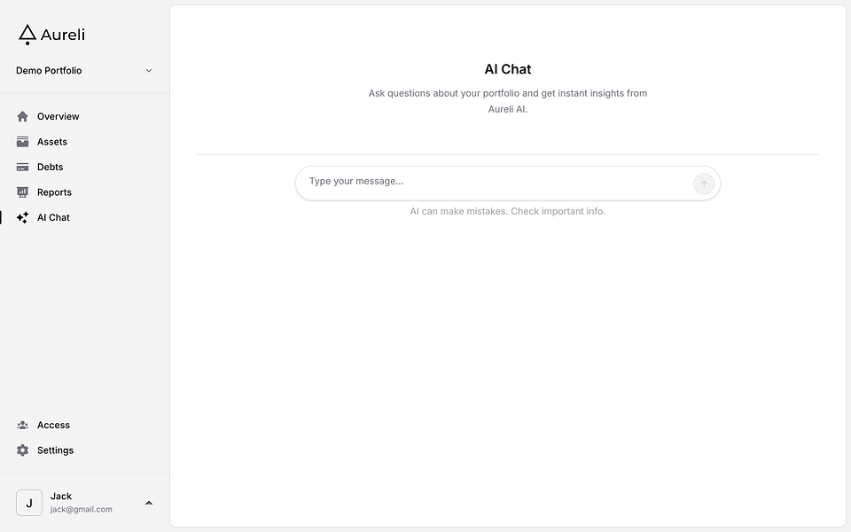Expand the Jack account menu chevron
The height and width of the screenshot is (532, 851).
click(149, 503)
